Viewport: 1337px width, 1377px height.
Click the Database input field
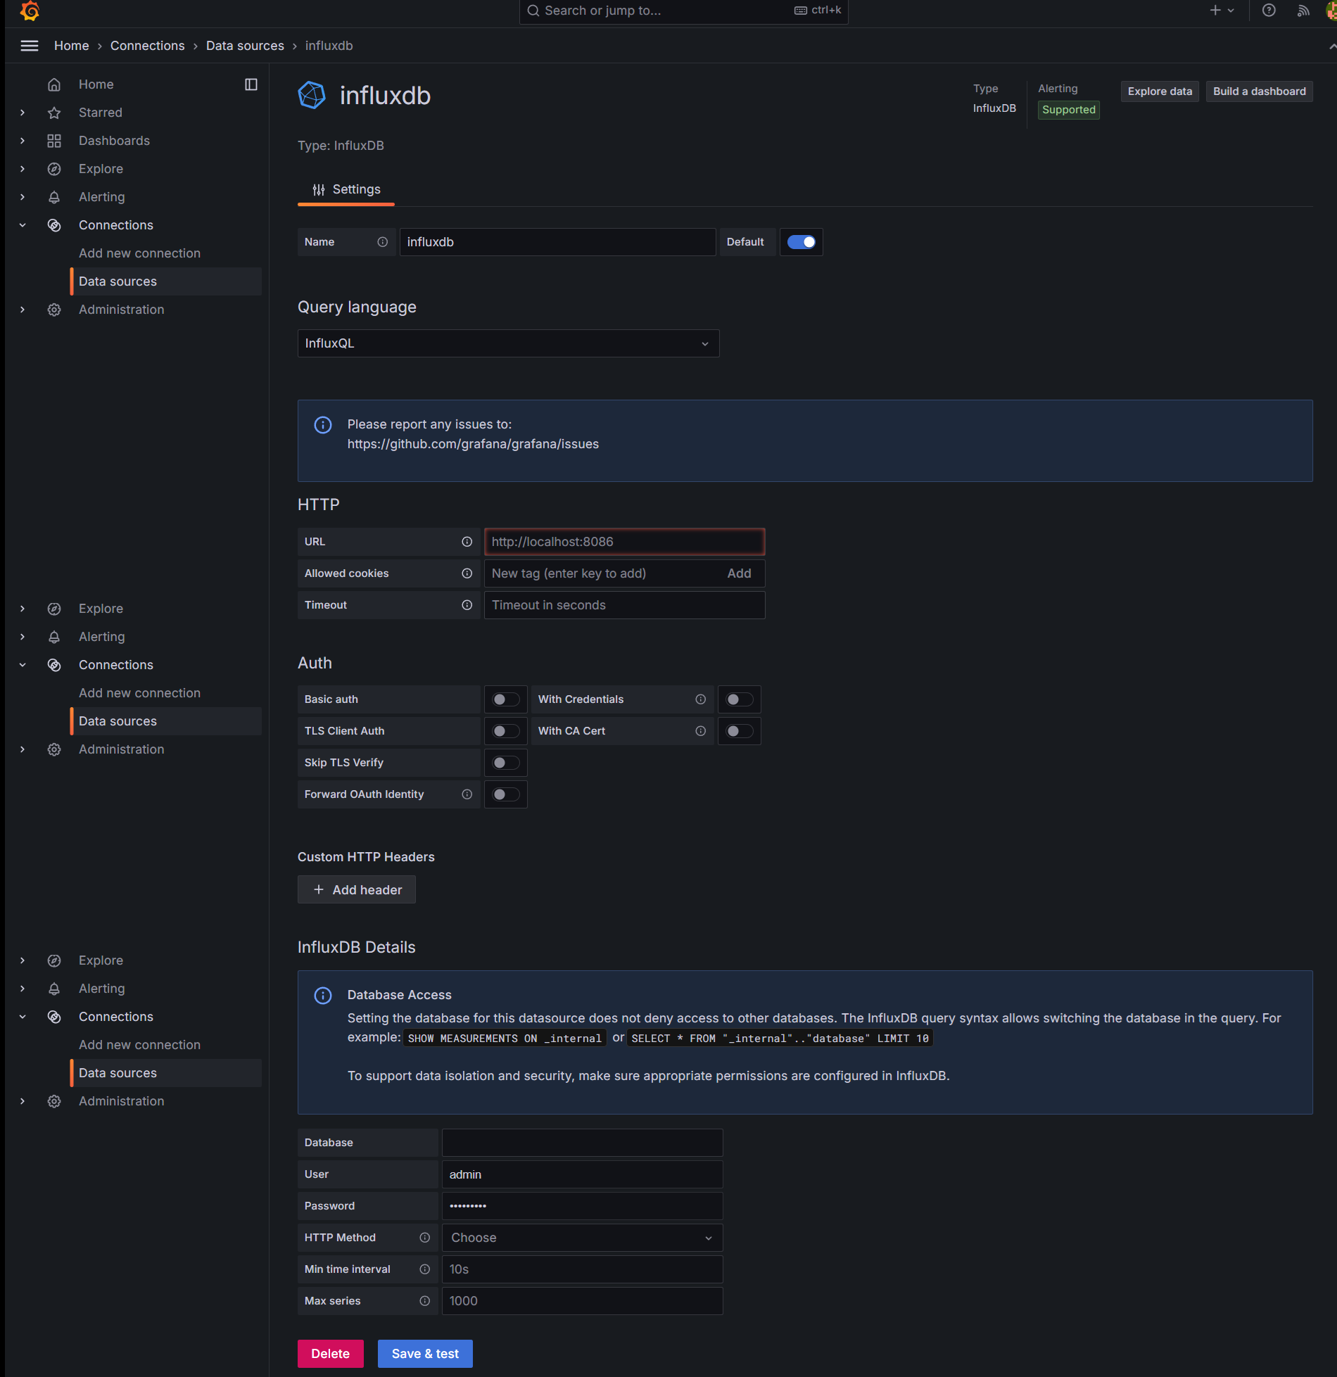point(582,1143)
